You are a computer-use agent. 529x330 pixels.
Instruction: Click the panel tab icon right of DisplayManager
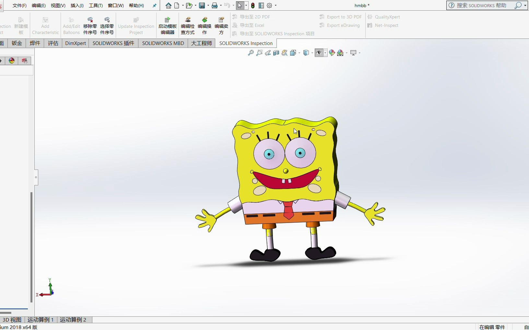point(24,60)
